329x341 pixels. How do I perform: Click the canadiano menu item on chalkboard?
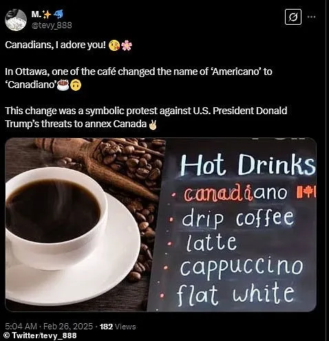point(235,193)
